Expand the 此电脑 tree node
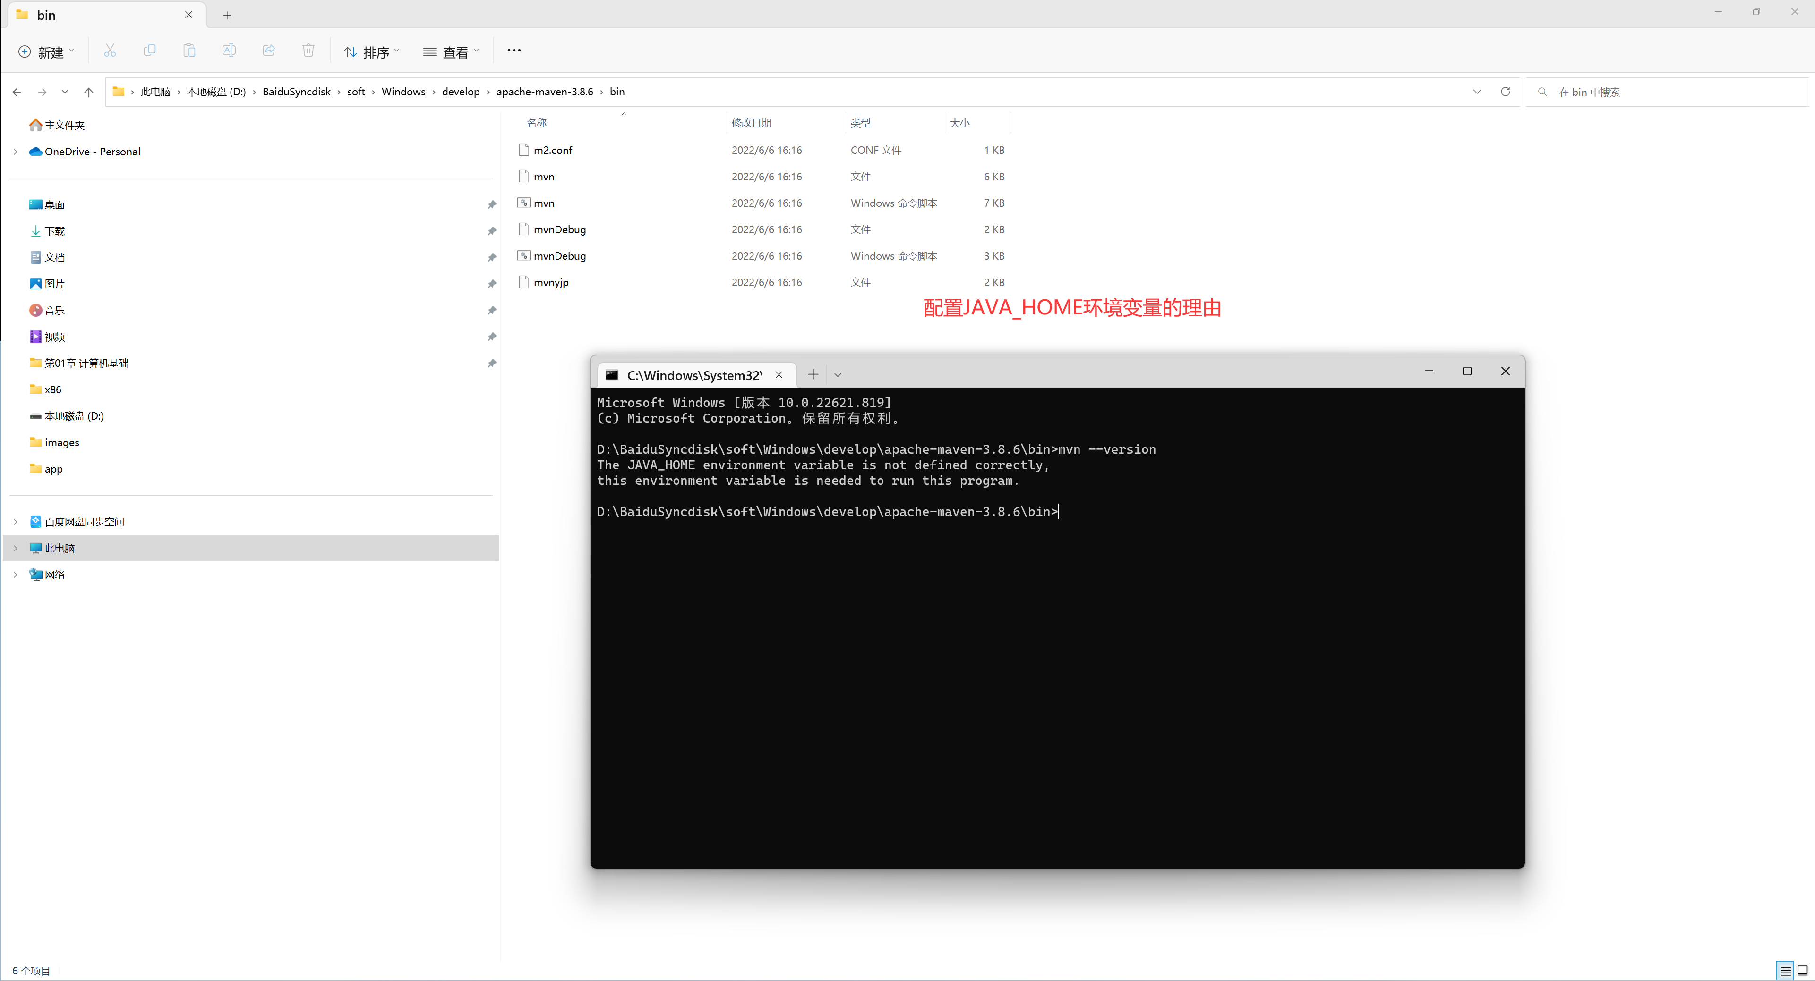Screen dimensions: 1815x981 (x=16, y=548)
